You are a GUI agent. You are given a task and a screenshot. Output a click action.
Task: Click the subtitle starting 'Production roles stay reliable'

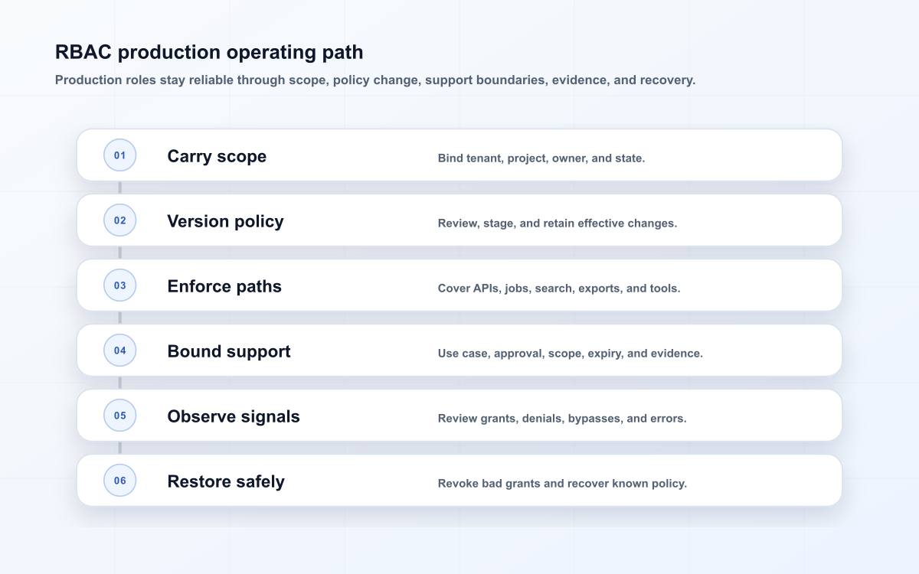point(375,80)
